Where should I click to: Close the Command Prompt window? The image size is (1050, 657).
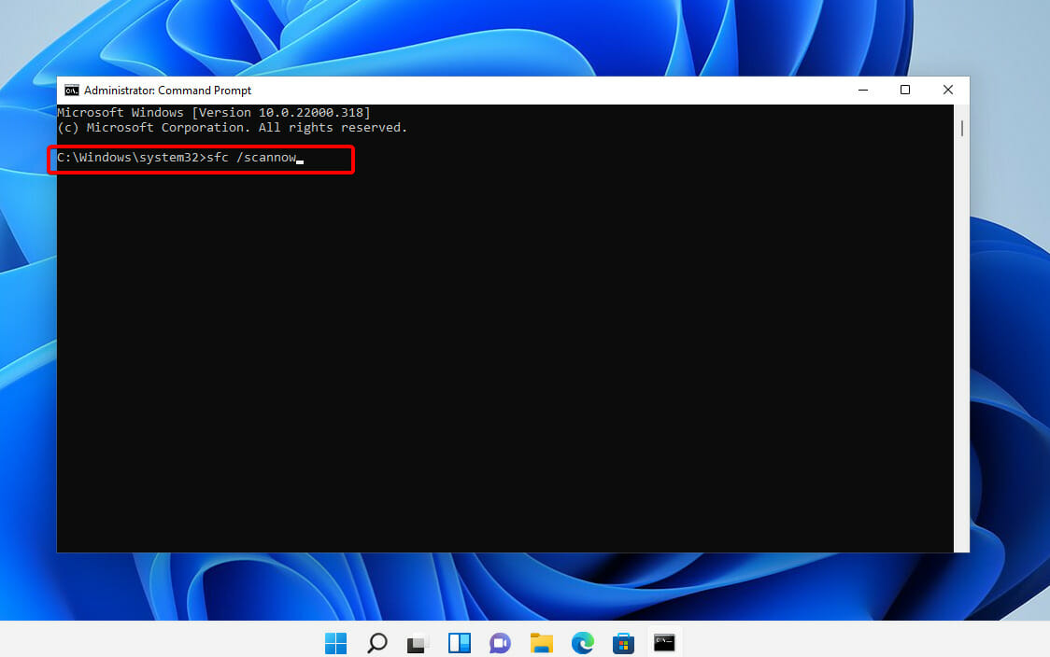click(947, 90)
